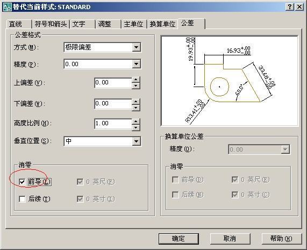307x250 pixels.
Task: Decrease the 上偏差 value with down arrow
Action: coord(136,85)
